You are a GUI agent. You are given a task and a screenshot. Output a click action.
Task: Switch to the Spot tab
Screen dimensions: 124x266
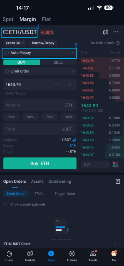pos(8,19)
